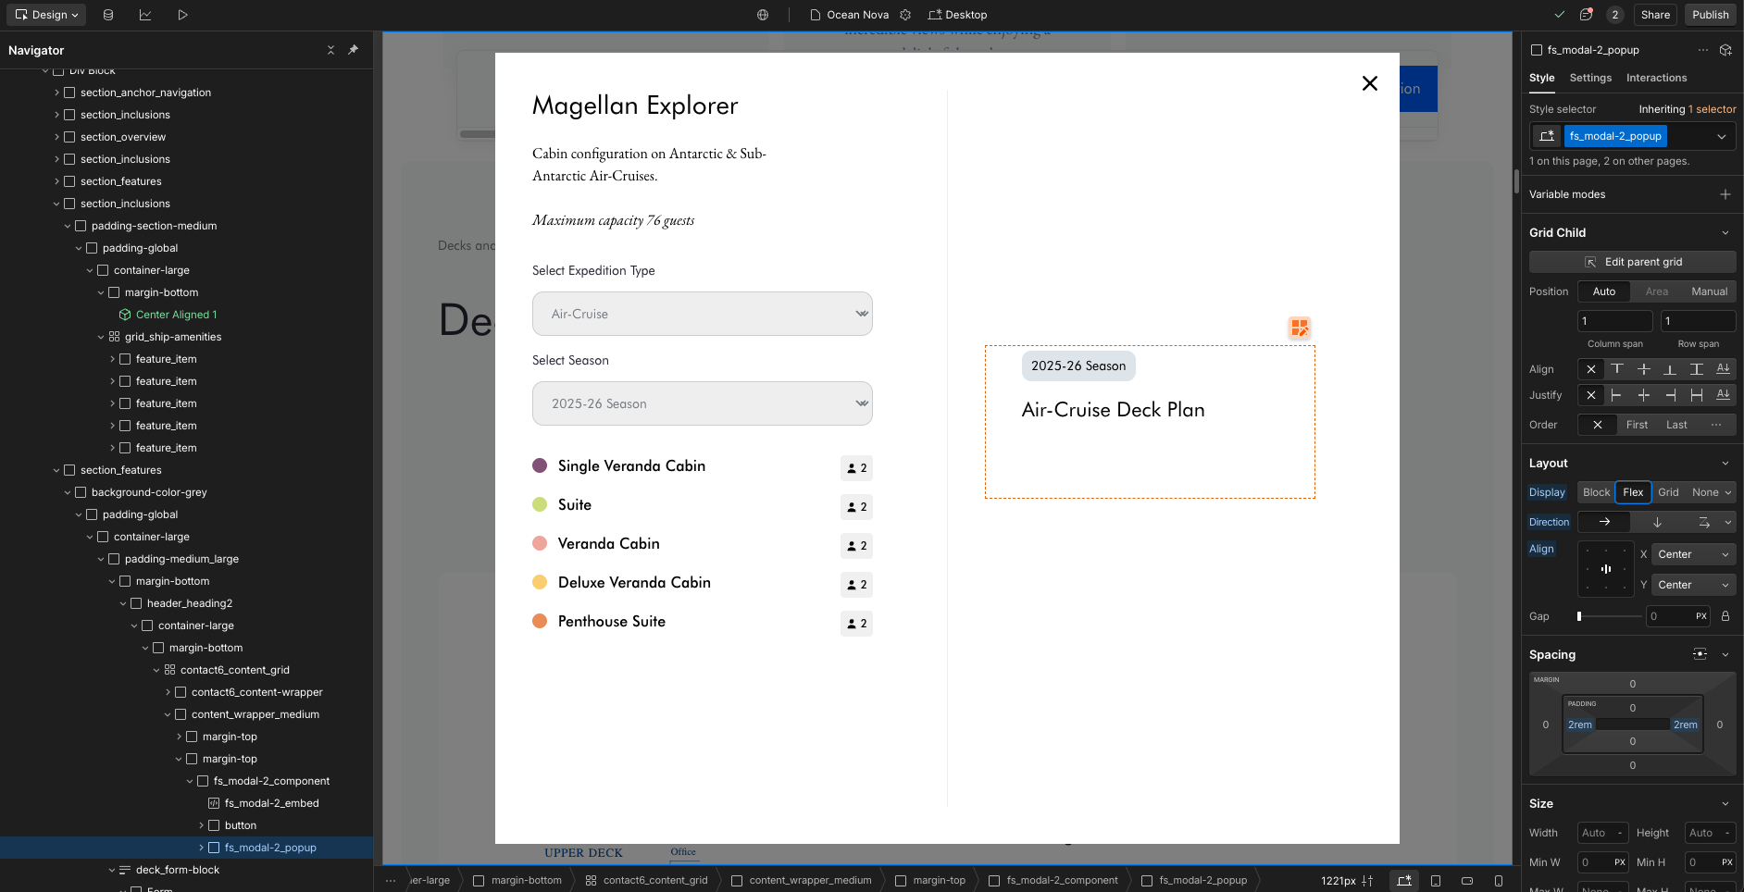1744x892 pixels.
Task: Open the CMS database icon in top bar
Action: 108,15
